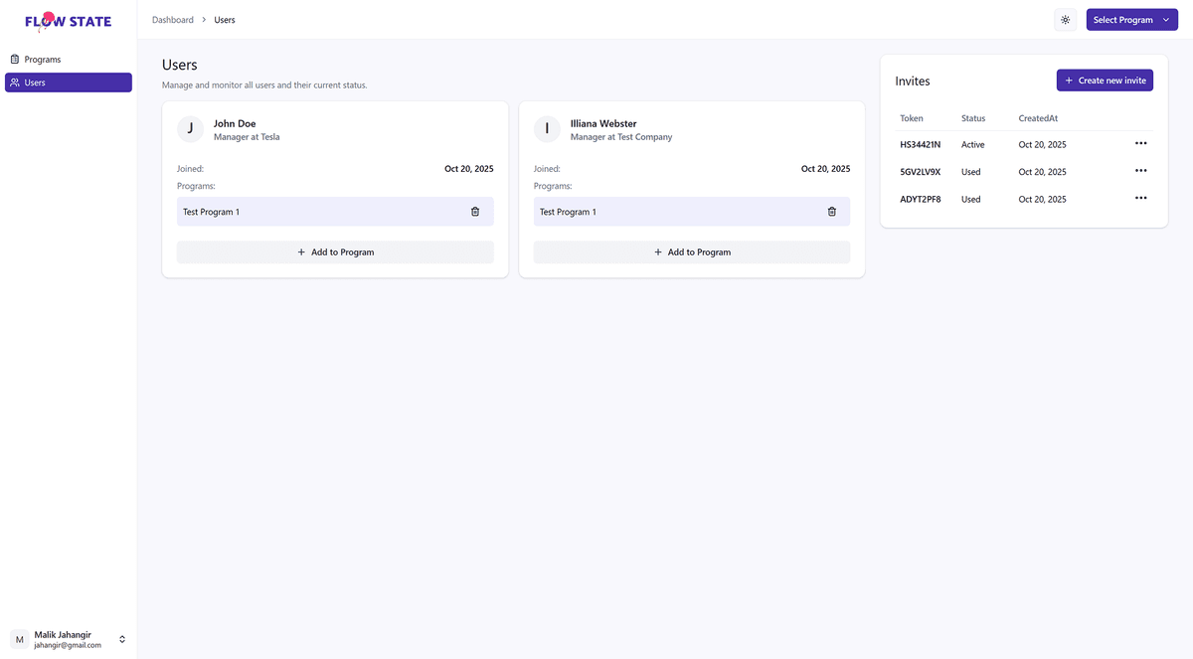This screenshot has width=1193, height=659.
Task: Click the Token column header
Action: [912, 118]
